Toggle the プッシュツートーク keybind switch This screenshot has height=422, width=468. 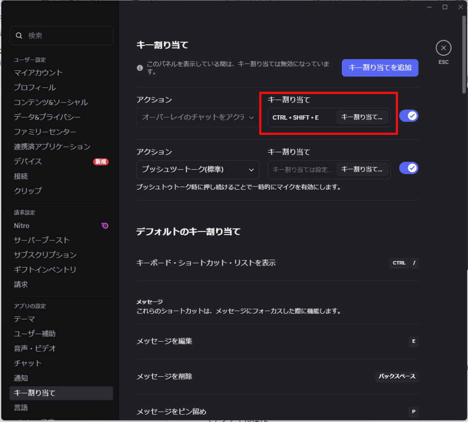point(409,168)
